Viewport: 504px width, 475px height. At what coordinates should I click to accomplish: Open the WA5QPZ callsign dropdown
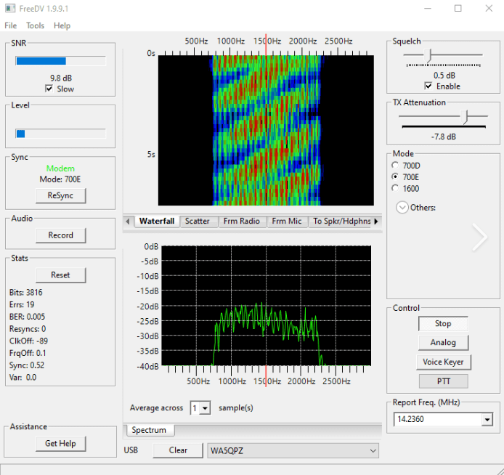click(x=373, y=451)
